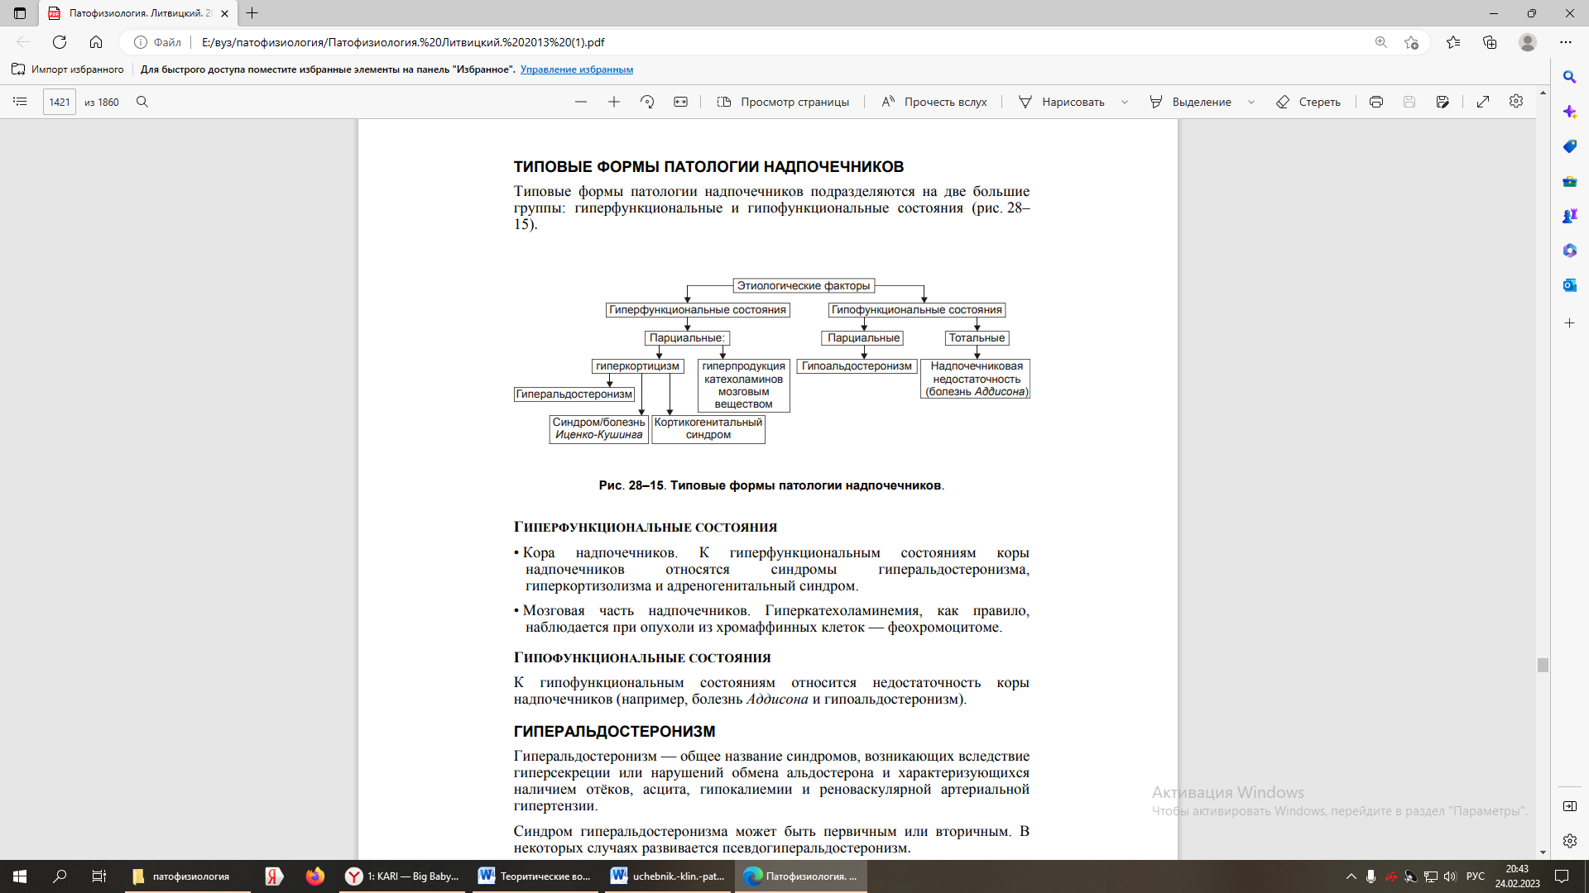Screen dimensions: 1589x893
Task: Open sidebar search icon
Action: click(x=1569, y=77)
